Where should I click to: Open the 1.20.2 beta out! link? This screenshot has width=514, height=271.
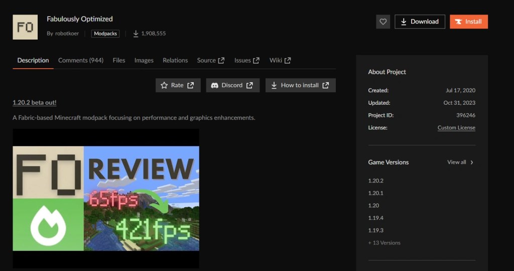35,103
